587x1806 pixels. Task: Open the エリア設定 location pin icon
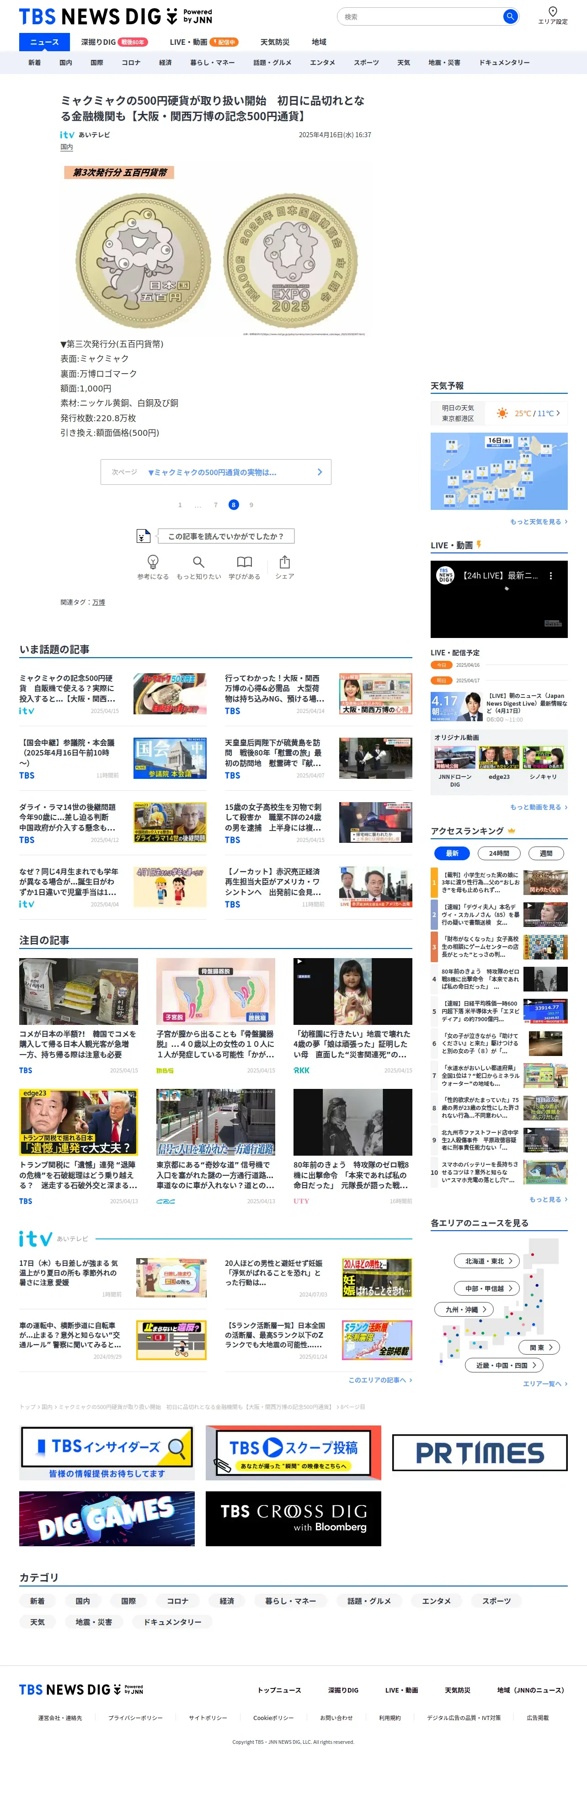coord(553,11)
